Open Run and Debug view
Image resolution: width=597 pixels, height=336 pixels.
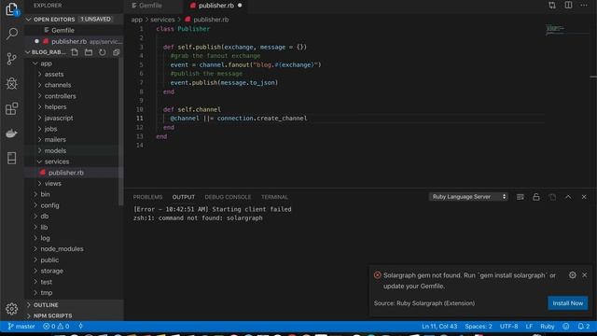[x=12, y=83]
